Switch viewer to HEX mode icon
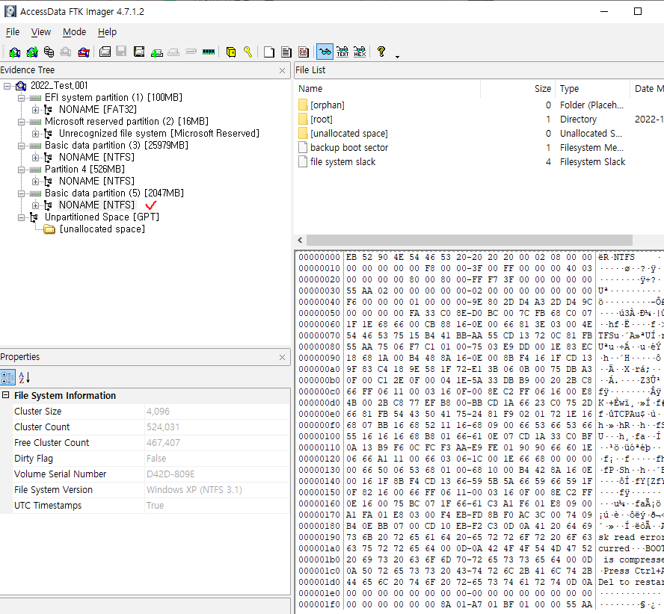The height and width of the screenshot is (614, 664). click(x=360, y=52)
